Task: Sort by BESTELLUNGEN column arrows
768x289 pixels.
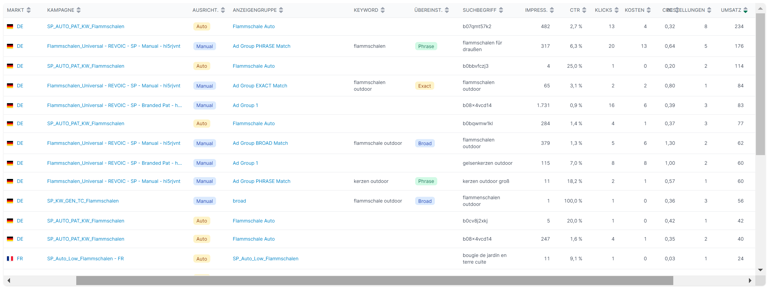Action: coord(709,10)
